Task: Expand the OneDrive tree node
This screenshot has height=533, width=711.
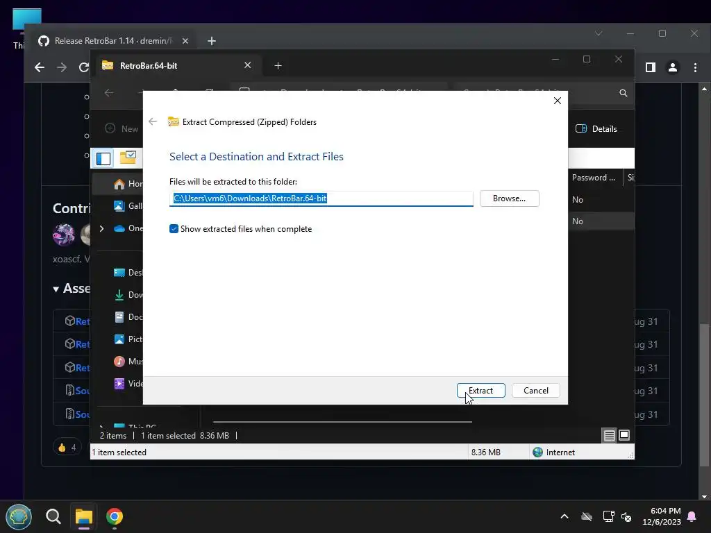Action: tap(102, 228)
